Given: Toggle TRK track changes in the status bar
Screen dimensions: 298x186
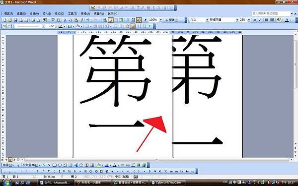Looking at the screenshot, I should 94,177.
